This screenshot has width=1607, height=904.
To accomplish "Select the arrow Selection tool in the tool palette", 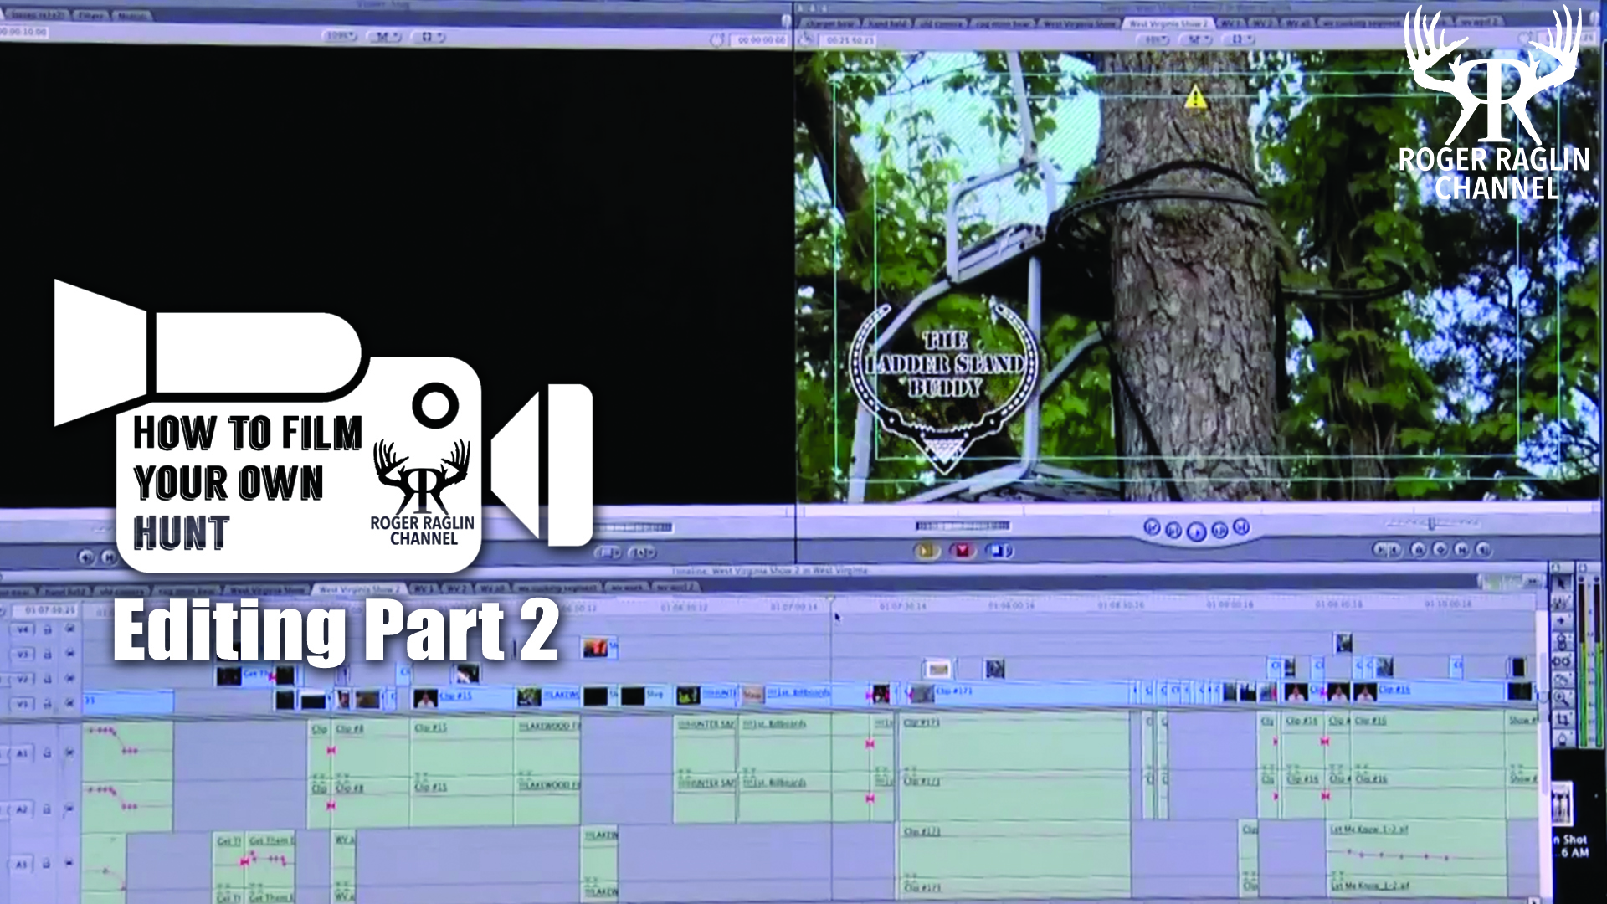I will pos(1562,582).
